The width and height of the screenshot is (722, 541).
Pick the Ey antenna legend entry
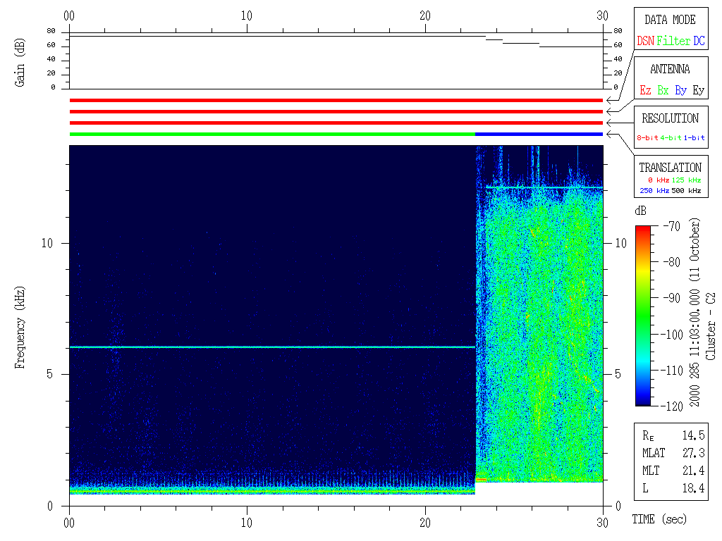click(698, 90)
